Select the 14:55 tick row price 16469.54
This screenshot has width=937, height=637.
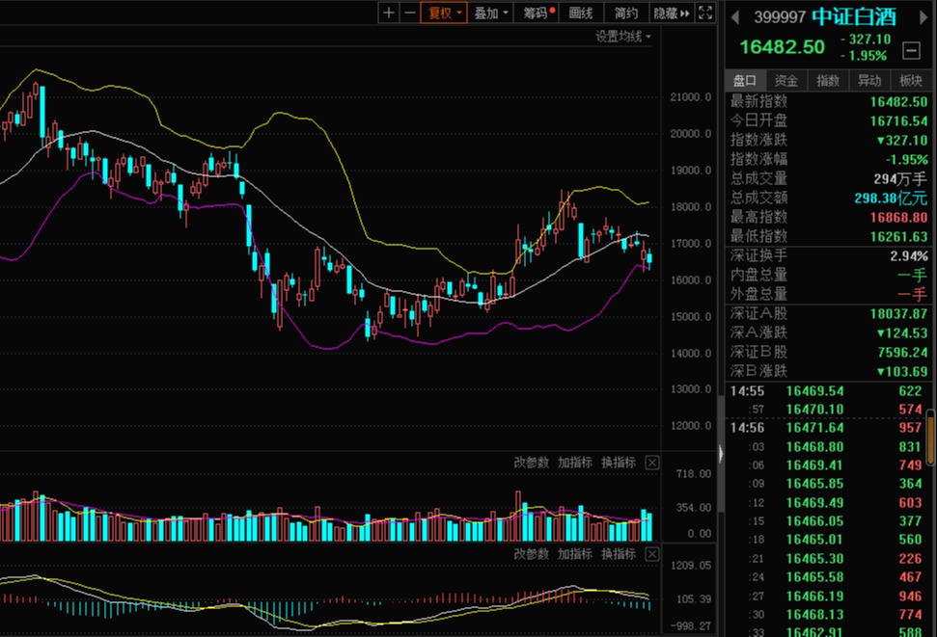coord(815,391)
